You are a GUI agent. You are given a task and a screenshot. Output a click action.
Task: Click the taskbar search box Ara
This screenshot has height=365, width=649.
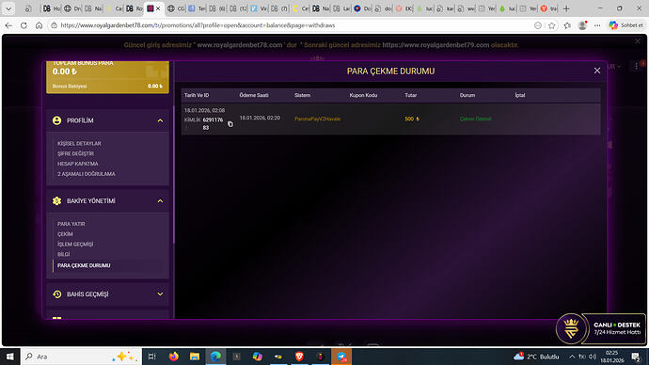coord(81,357)
